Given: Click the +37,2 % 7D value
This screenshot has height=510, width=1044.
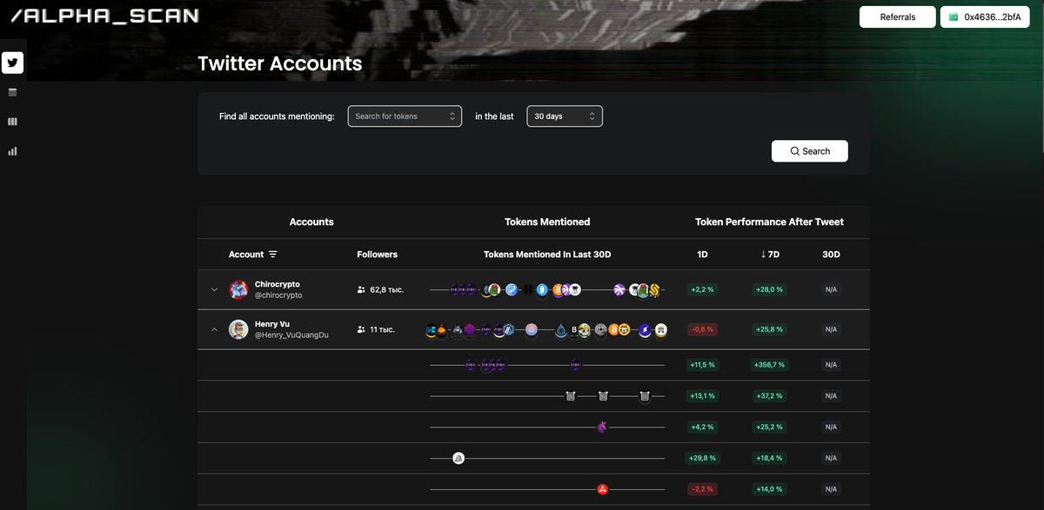Looking at the screenshot, I should (769, 395).
